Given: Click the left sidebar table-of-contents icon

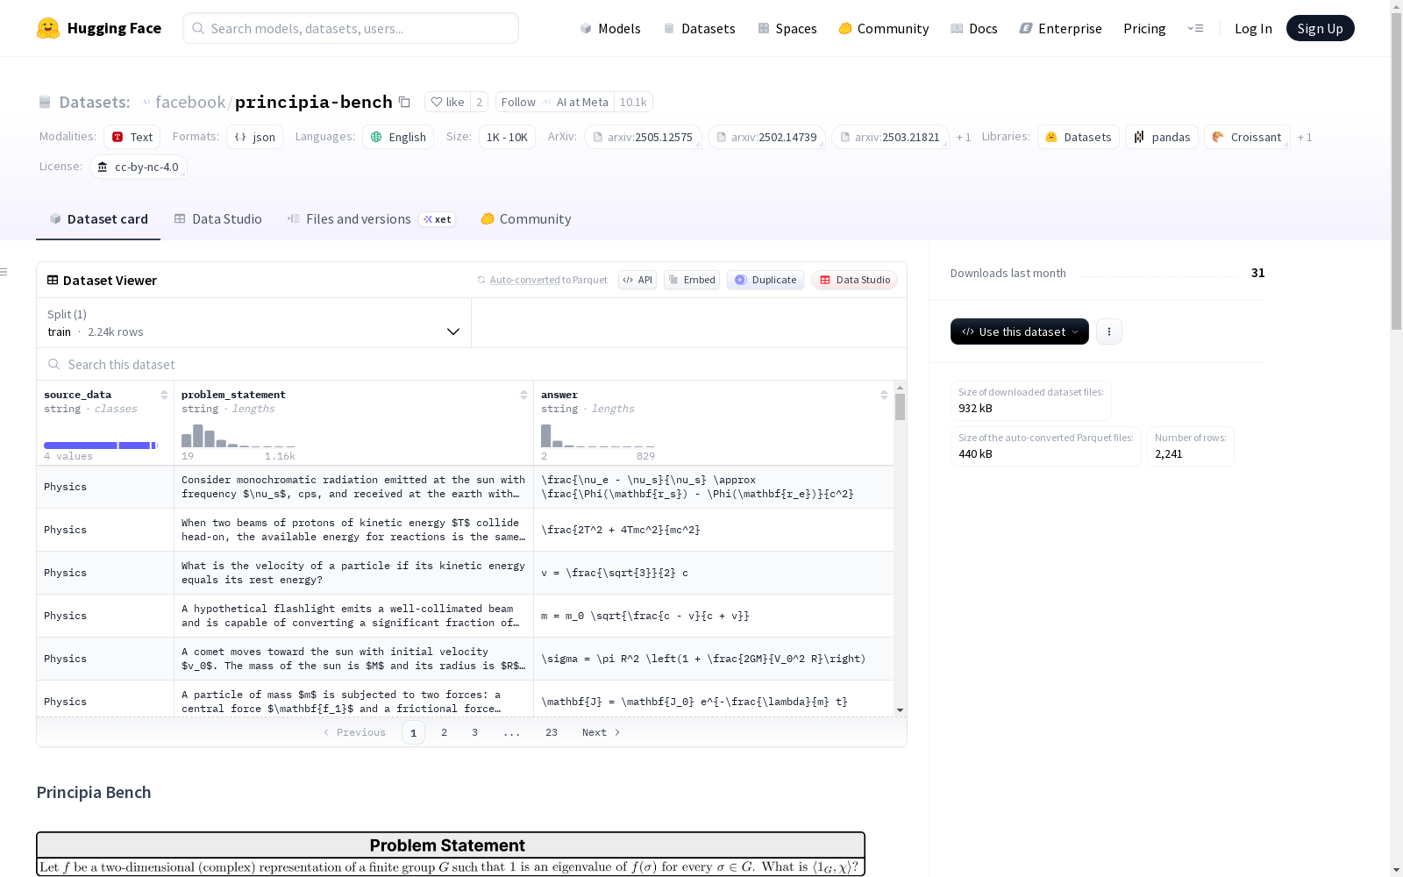Looking at the screenshot, I should click(4, 272).
